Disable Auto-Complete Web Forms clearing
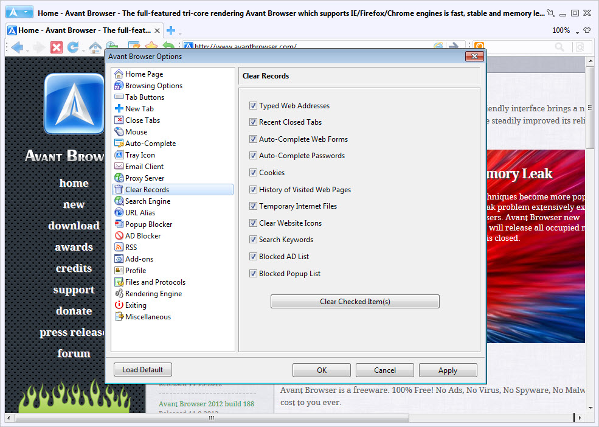 pyautogui.click(x=253, y=139)
